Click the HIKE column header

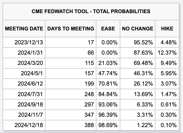coord(167,29)
